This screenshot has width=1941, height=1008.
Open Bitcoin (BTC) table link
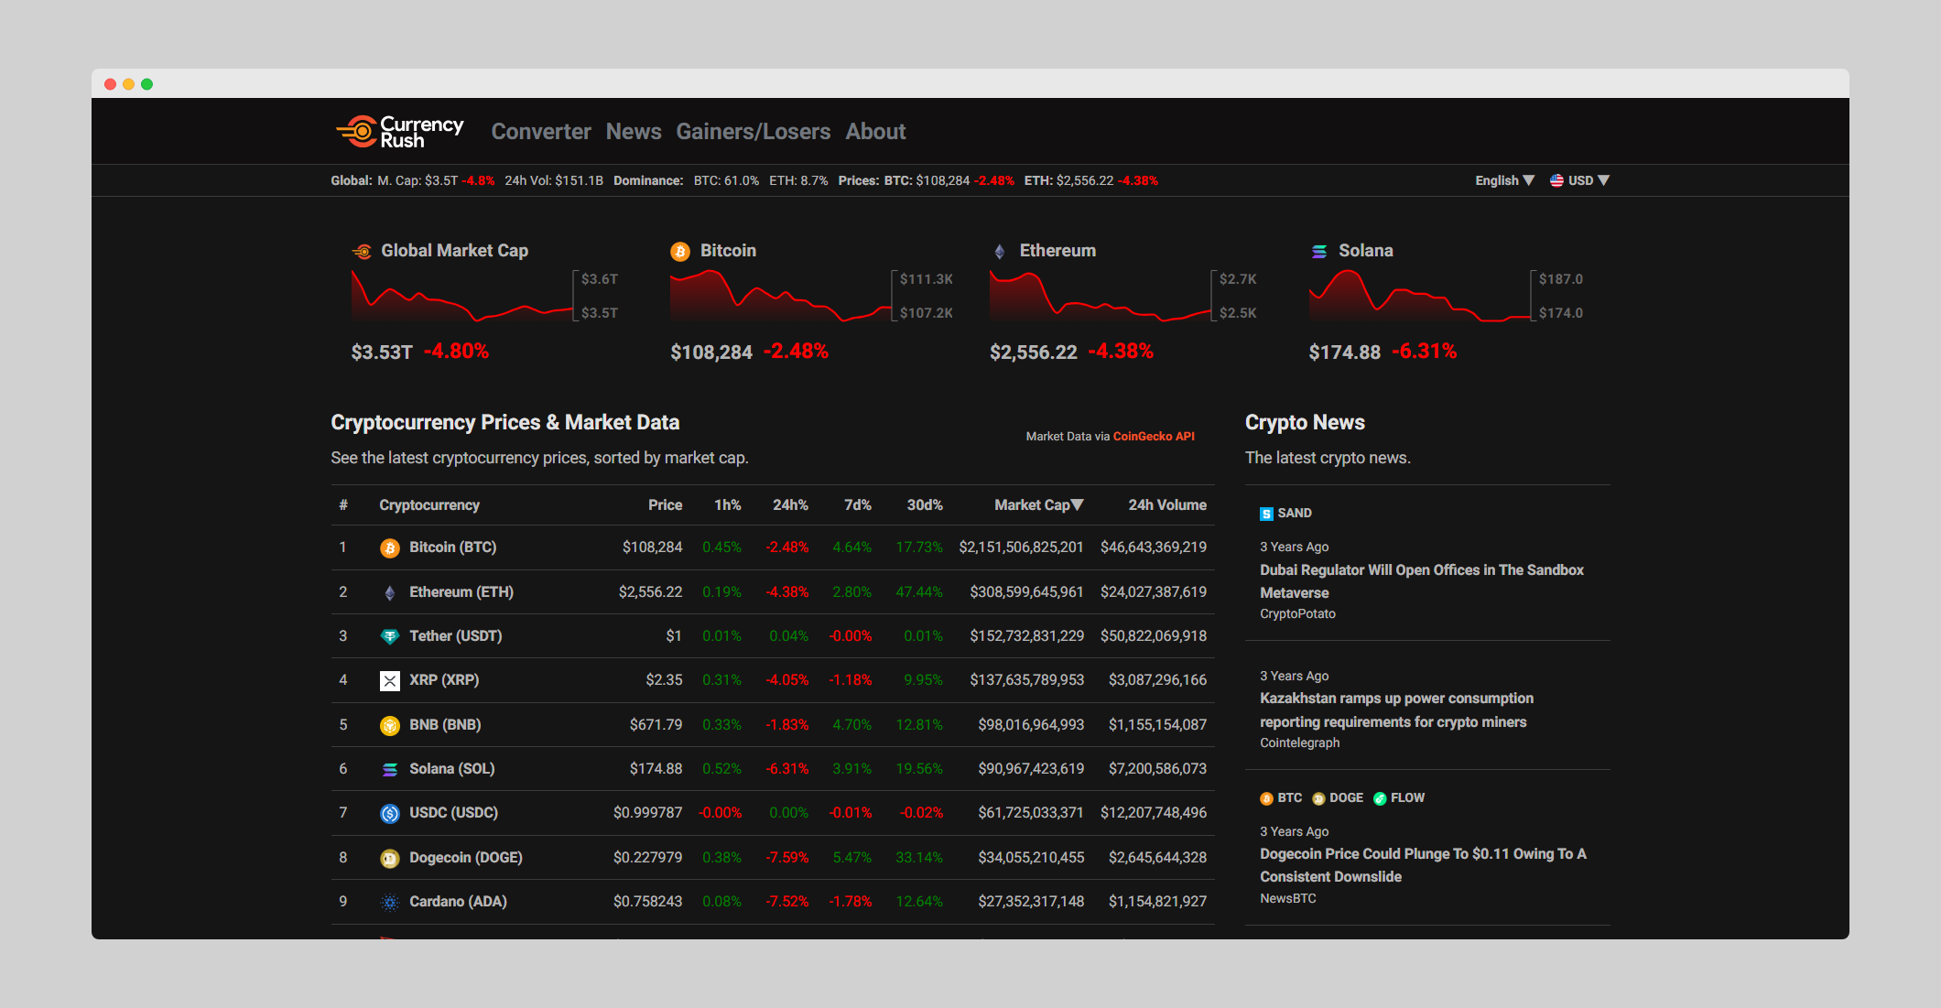point(452,547)
